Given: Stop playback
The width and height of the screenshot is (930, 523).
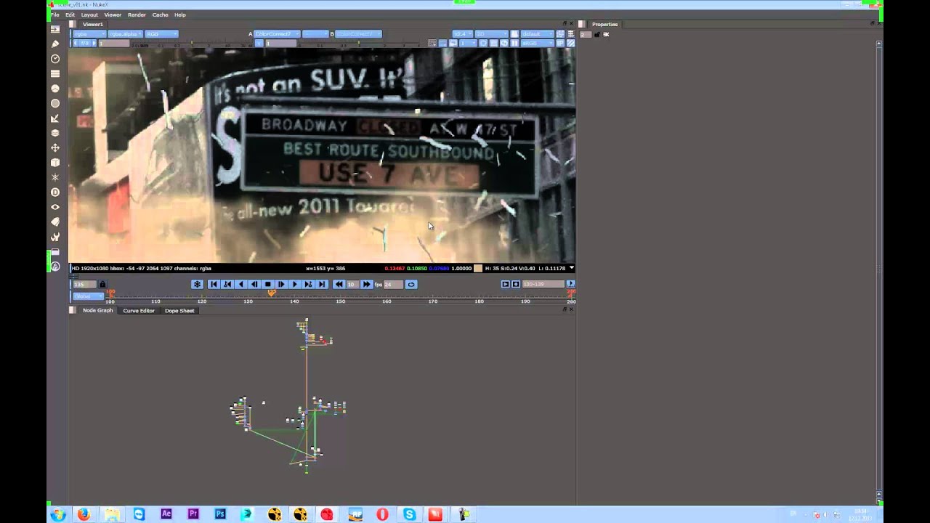Looking at the screenshot, I should point(268,284).
